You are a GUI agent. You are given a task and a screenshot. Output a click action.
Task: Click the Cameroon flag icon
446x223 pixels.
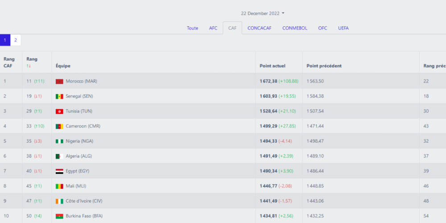(59, 126)
